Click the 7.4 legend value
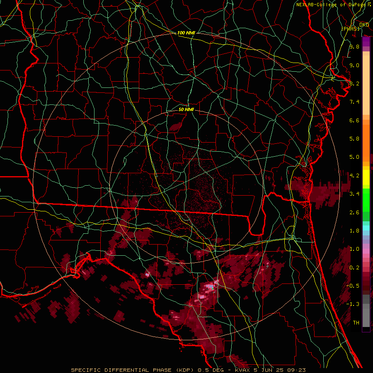The height and width of the screenshot is (373, 373). point(354,102)
